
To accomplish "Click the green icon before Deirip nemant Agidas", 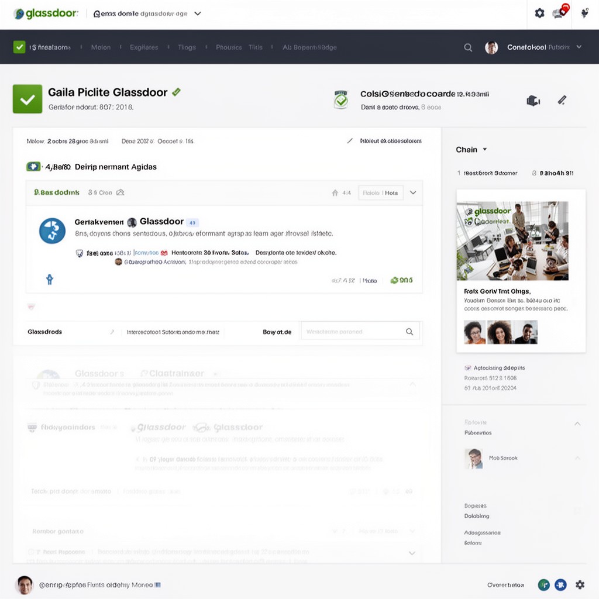I will pos(33,167).
